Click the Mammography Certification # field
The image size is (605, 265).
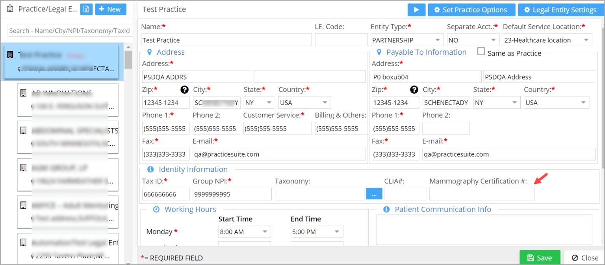point(482,194)
